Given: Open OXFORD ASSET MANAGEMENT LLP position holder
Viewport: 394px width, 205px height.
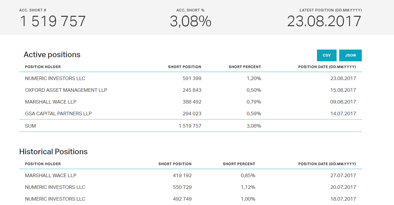Looking at the screenshot, I should (x=66, y=90).
